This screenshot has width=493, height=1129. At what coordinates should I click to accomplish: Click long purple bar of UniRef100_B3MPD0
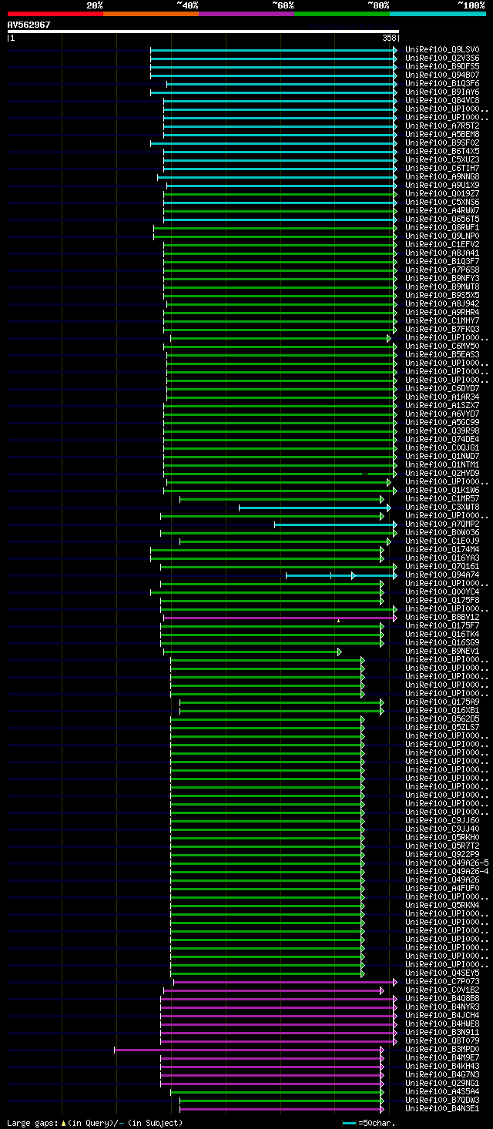[249, 1050]
